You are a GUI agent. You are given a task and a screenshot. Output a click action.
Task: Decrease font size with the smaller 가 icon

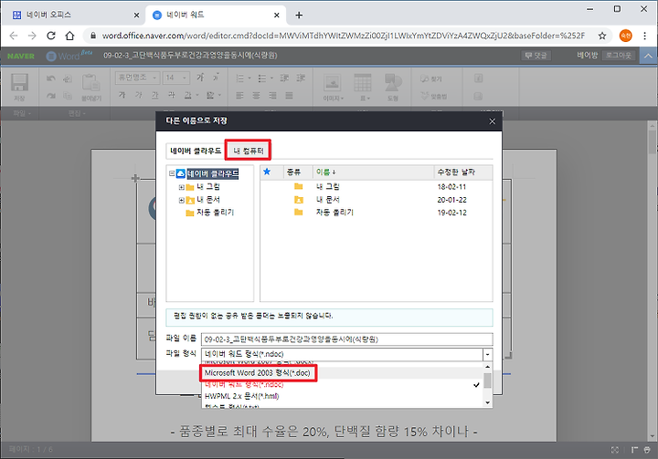pyautogui.click(x=216, y=78)
